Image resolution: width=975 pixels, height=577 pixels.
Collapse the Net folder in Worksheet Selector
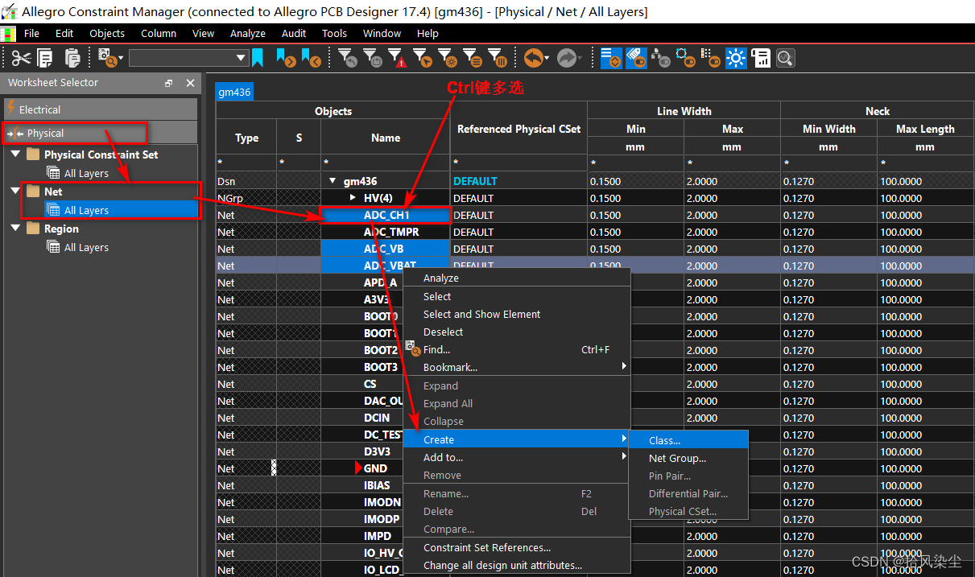click(15, 192)
